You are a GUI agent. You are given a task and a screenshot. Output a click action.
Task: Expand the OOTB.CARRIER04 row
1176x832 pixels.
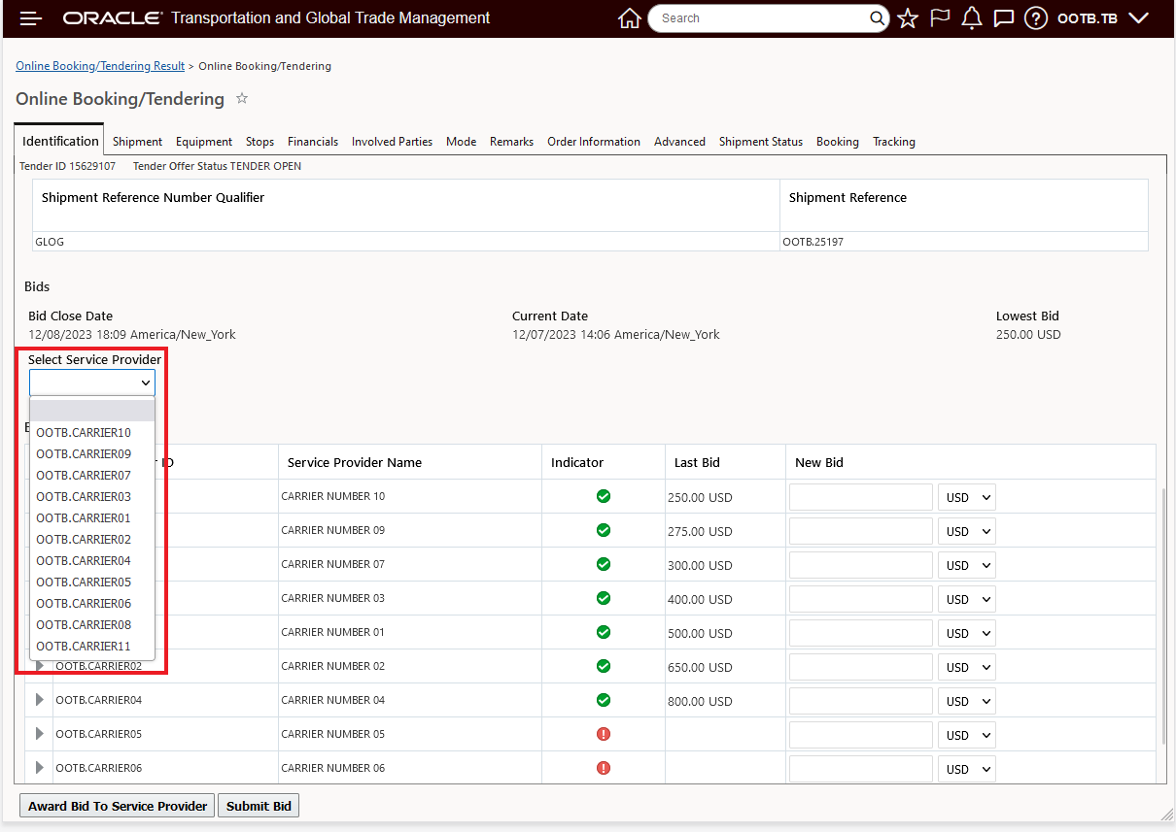tap(40, 700)
